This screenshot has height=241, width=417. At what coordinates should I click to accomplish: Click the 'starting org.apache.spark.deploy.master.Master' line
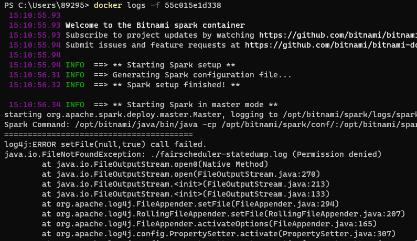(x=210, y=114)
